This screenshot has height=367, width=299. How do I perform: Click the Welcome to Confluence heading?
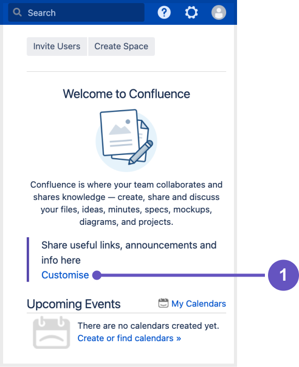[x=127, y=94]
